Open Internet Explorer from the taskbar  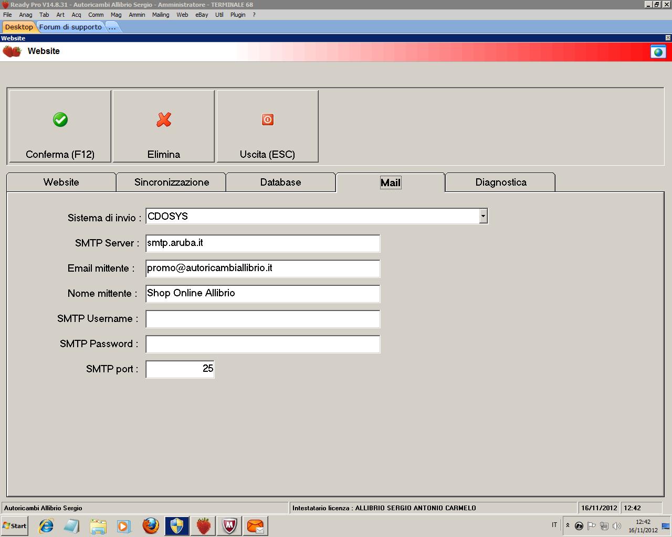(46, 525)
